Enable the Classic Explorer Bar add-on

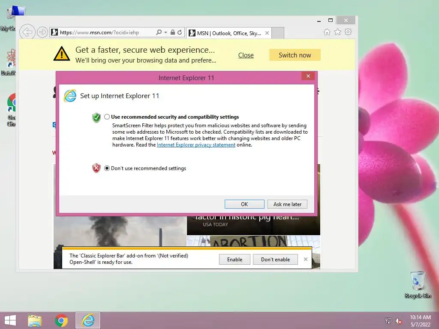235,260
